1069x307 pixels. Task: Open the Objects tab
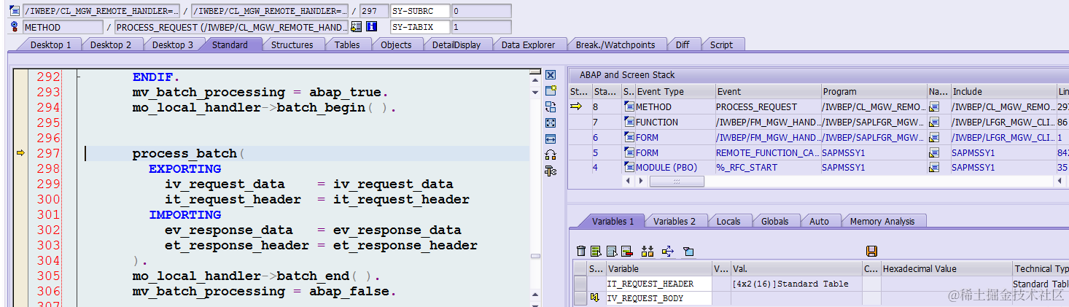[396, 44]
